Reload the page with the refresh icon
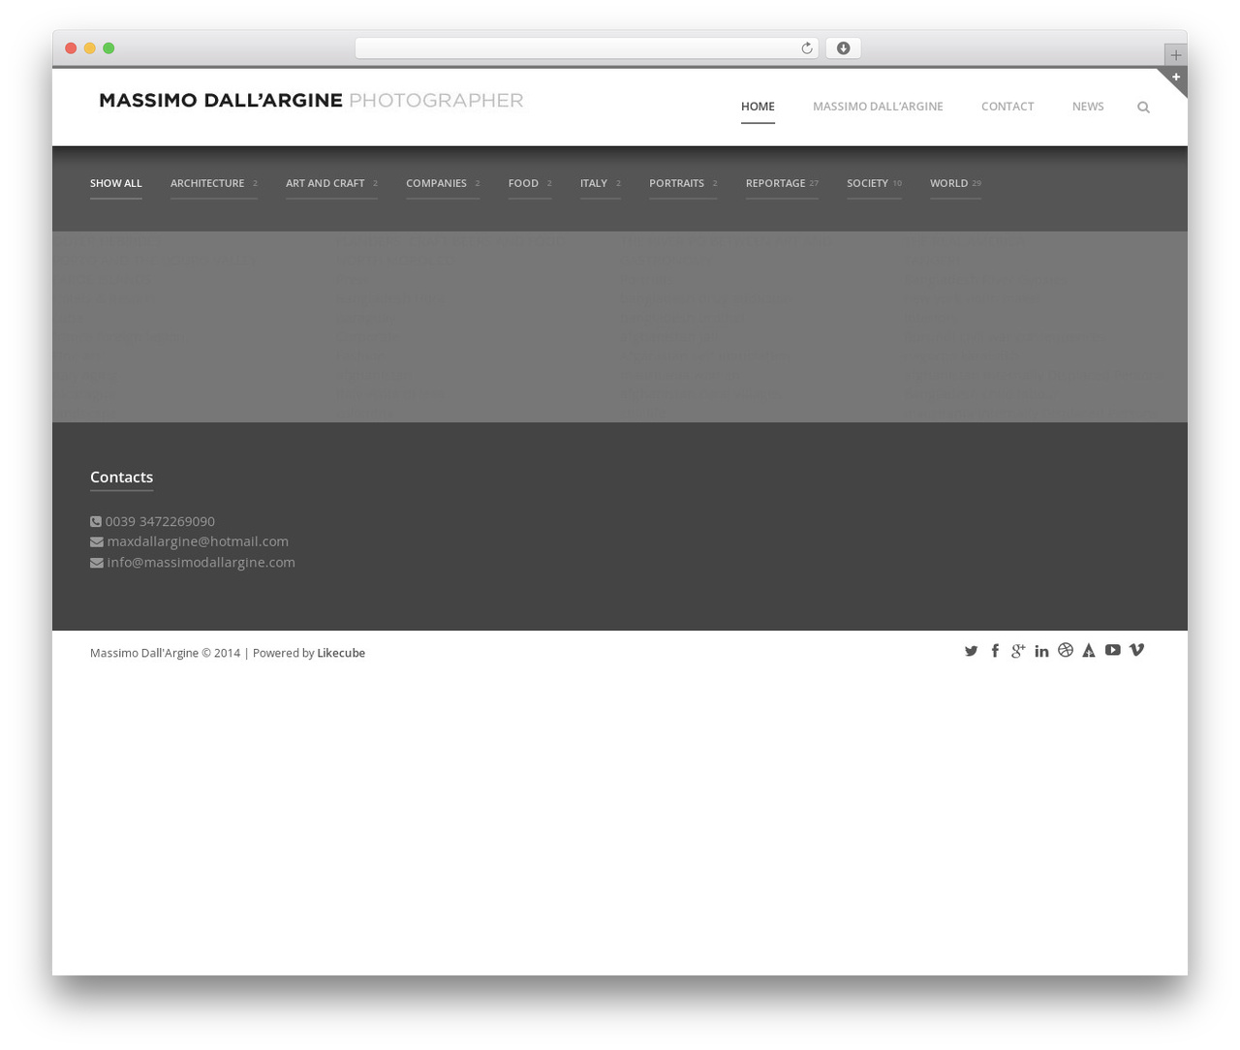The width and height of the screenshot is (1240, 1050). tap(806, 48)
